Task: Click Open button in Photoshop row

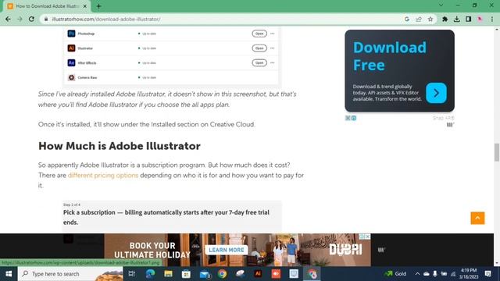Action: (x=259, y=34)
